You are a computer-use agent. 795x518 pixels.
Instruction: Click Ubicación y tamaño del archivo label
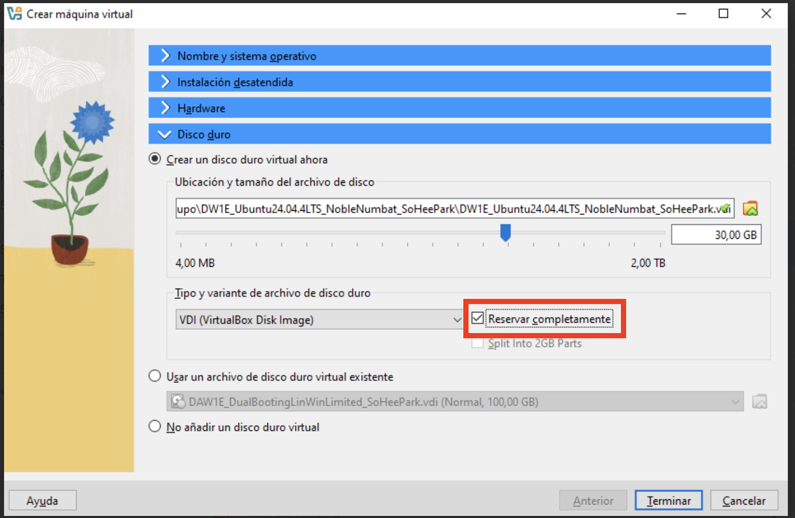point(275,182)
